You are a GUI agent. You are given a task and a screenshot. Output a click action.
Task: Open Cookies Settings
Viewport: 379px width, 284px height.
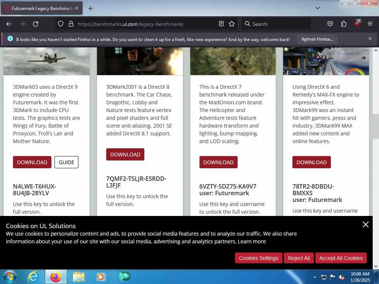coord(258,258)
